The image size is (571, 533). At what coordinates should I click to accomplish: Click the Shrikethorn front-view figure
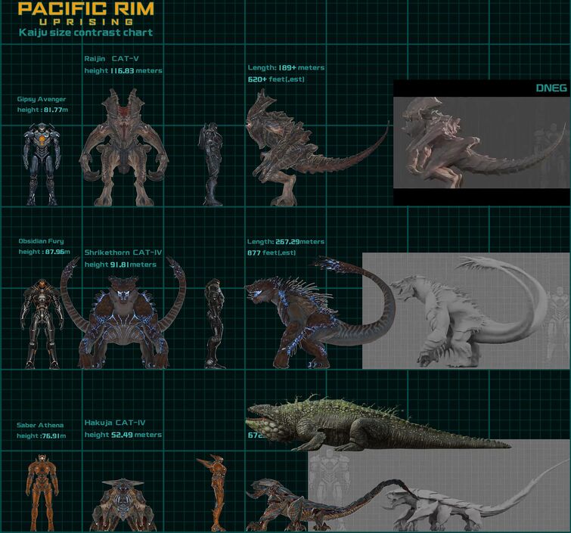click(x=123, y=313)
